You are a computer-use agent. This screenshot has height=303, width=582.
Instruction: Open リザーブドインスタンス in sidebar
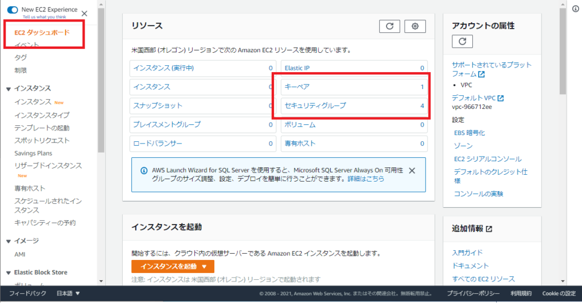coord(48,166)
